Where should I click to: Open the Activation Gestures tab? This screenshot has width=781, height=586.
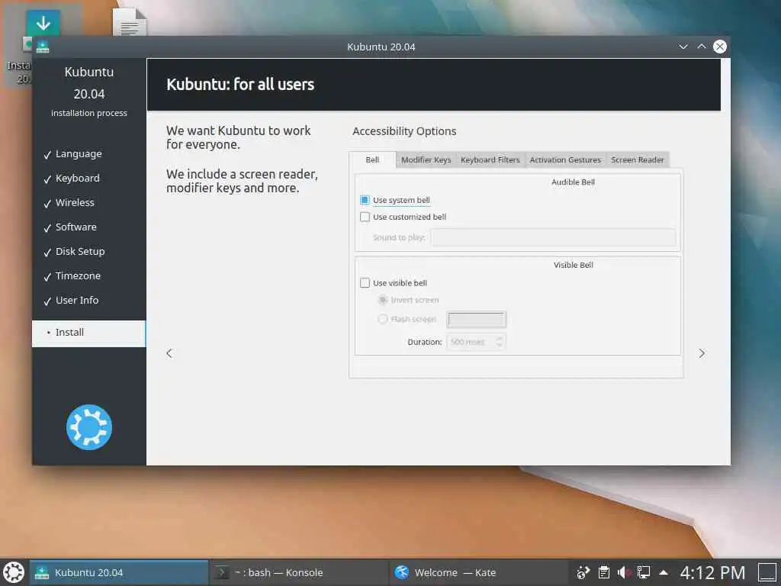[565, 160]
